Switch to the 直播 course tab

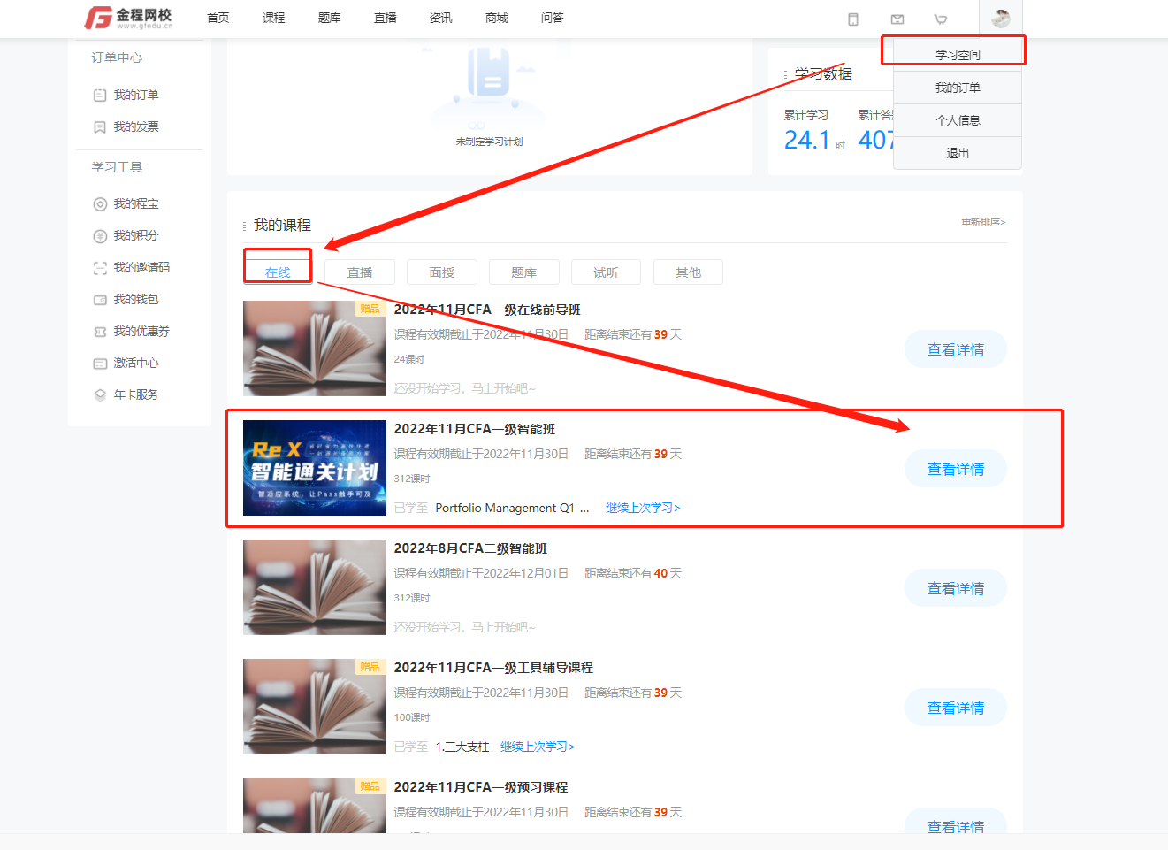360,272
